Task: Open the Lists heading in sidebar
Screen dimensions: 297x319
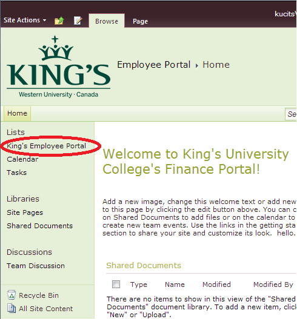Action: [x=16, y=132]
